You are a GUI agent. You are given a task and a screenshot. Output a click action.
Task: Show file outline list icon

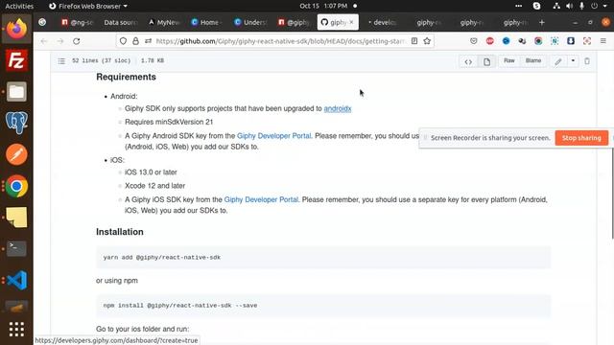pyautogui.click(x=61, y=61)
